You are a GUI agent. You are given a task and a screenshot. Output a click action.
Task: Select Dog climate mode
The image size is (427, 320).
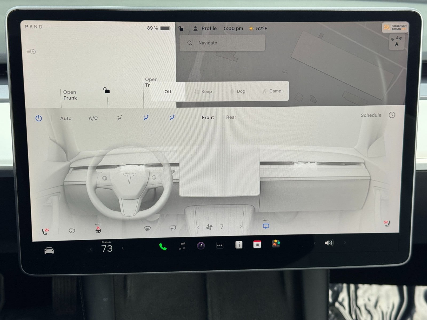[238, 91]
